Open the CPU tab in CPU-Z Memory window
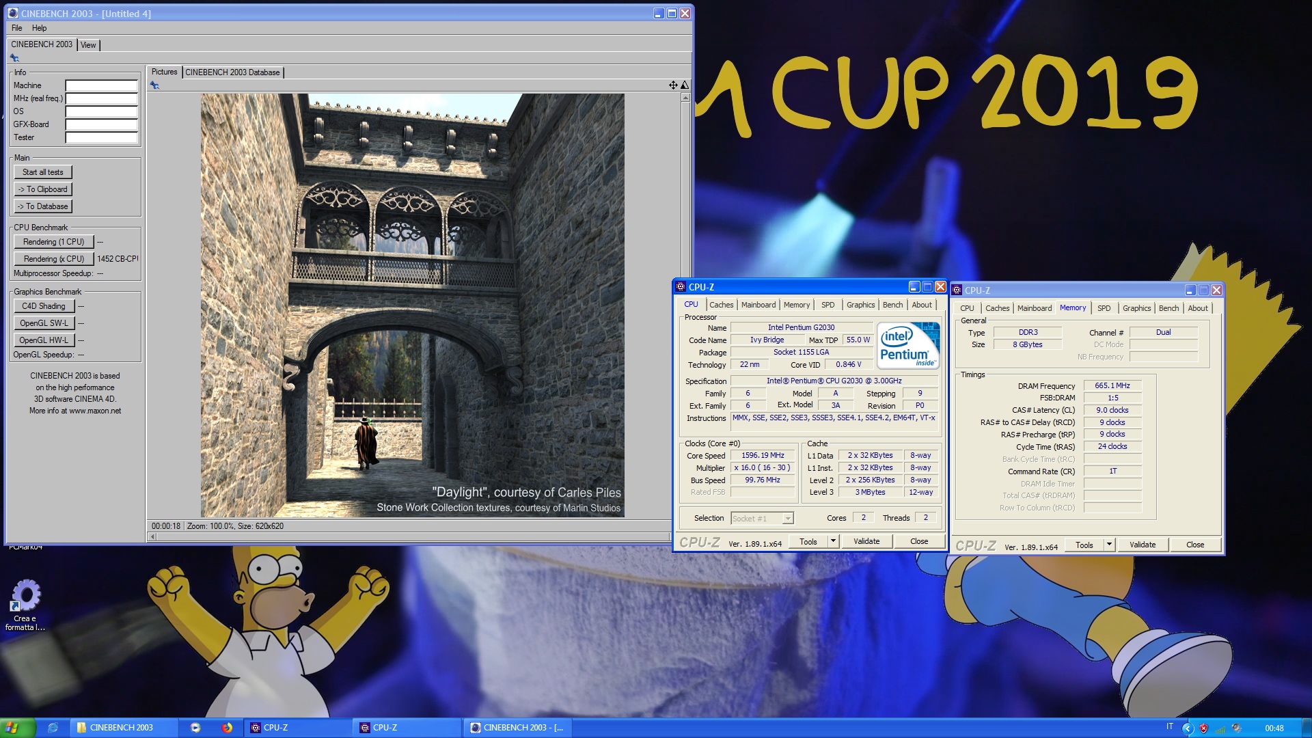The height and width of the screenshot is (738, 1312). [x=967, y=309]
